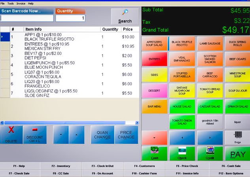
Task: Open the Help menu
Action: tap(31, 4)
